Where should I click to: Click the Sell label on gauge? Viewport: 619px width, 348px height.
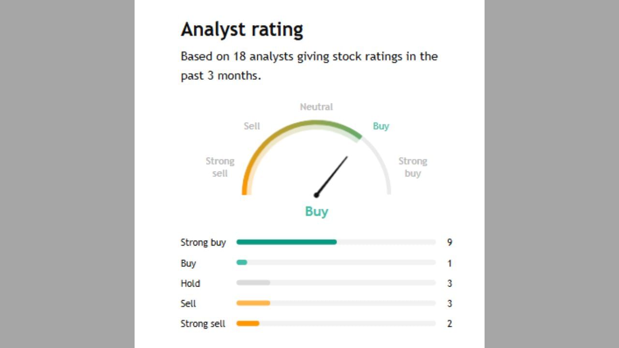(x=252, y=126)
